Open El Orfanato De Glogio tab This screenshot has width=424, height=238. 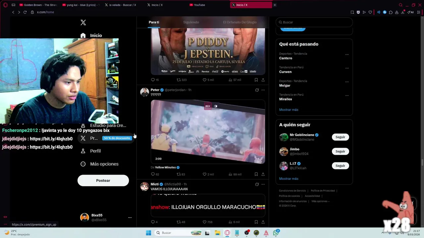(240, 22)
